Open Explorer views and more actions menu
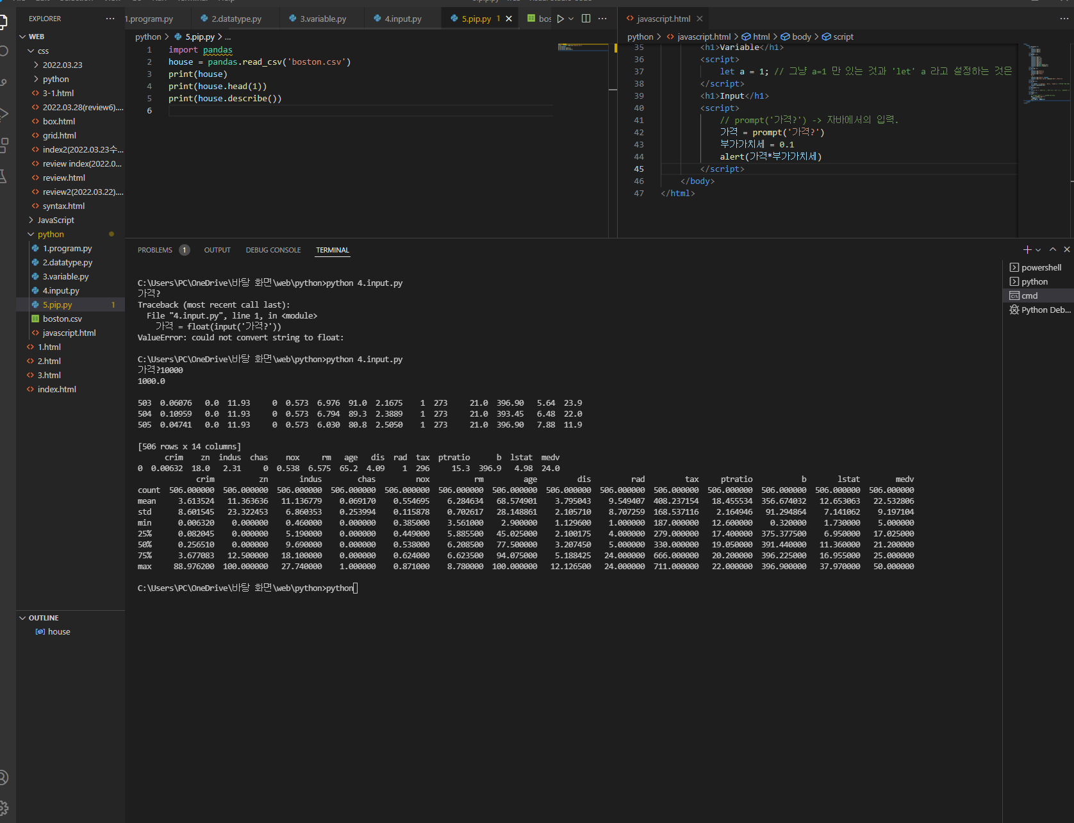 point(110,19)
